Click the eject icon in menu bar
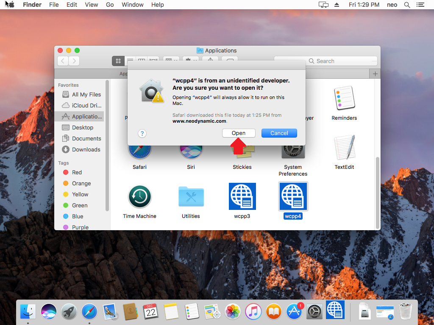The width and height of the screenshot is (434, 325). (337, 5)
